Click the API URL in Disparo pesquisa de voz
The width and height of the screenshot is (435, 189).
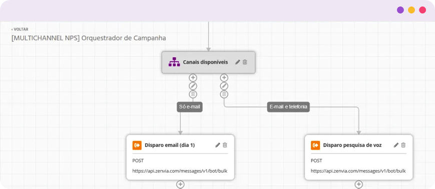[358, 171]
